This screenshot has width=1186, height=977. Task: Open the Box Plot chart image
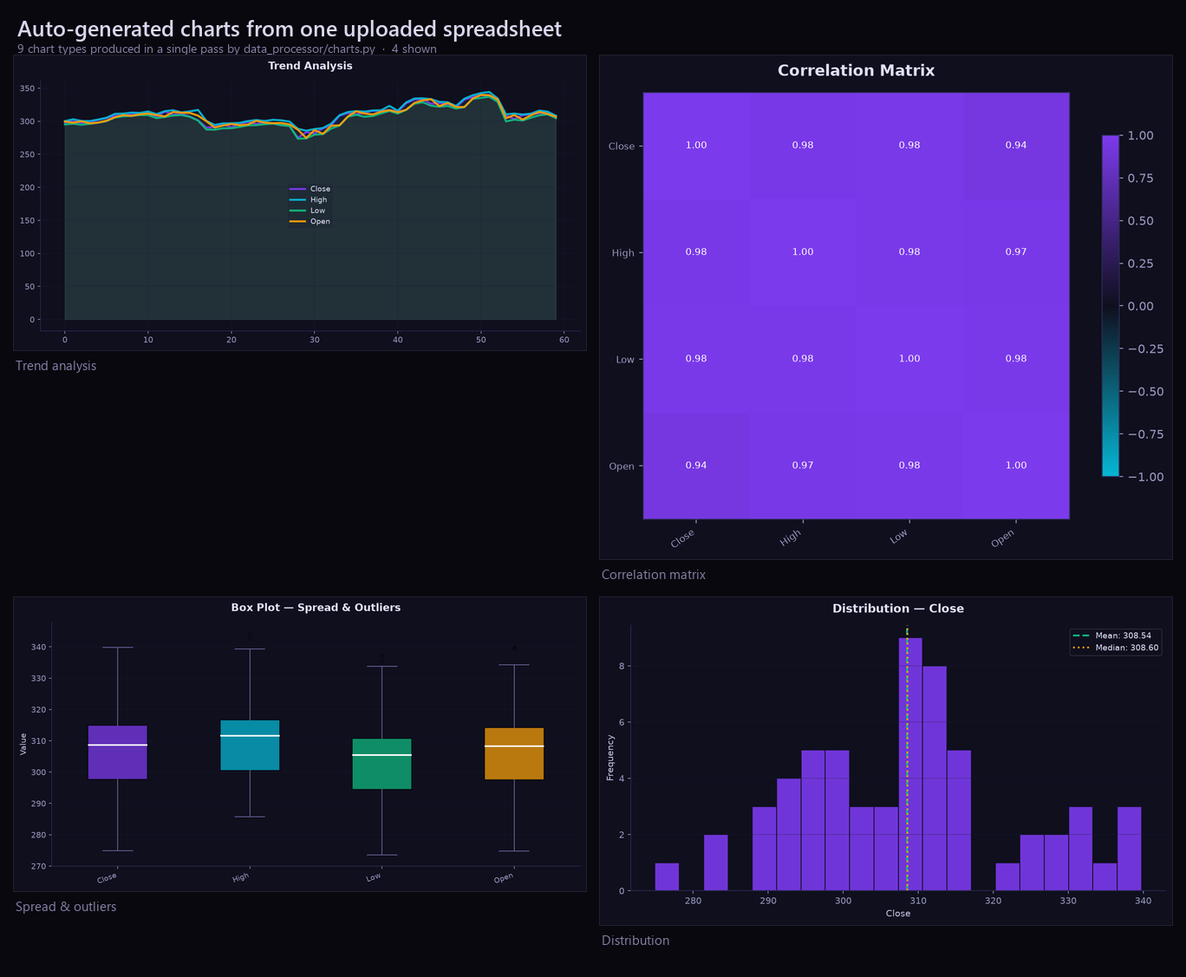tap(300, 744)
